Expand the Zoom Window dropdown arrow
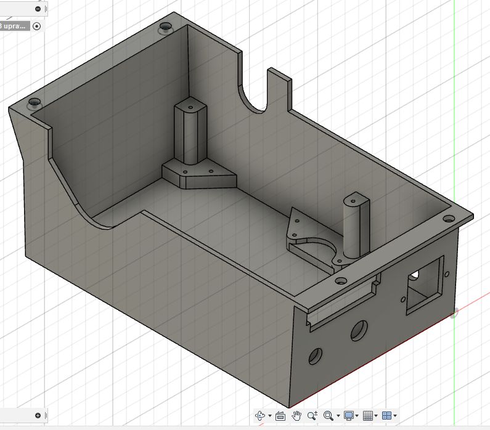The height and width of the screenshot is (430, 490). [338, 416]
